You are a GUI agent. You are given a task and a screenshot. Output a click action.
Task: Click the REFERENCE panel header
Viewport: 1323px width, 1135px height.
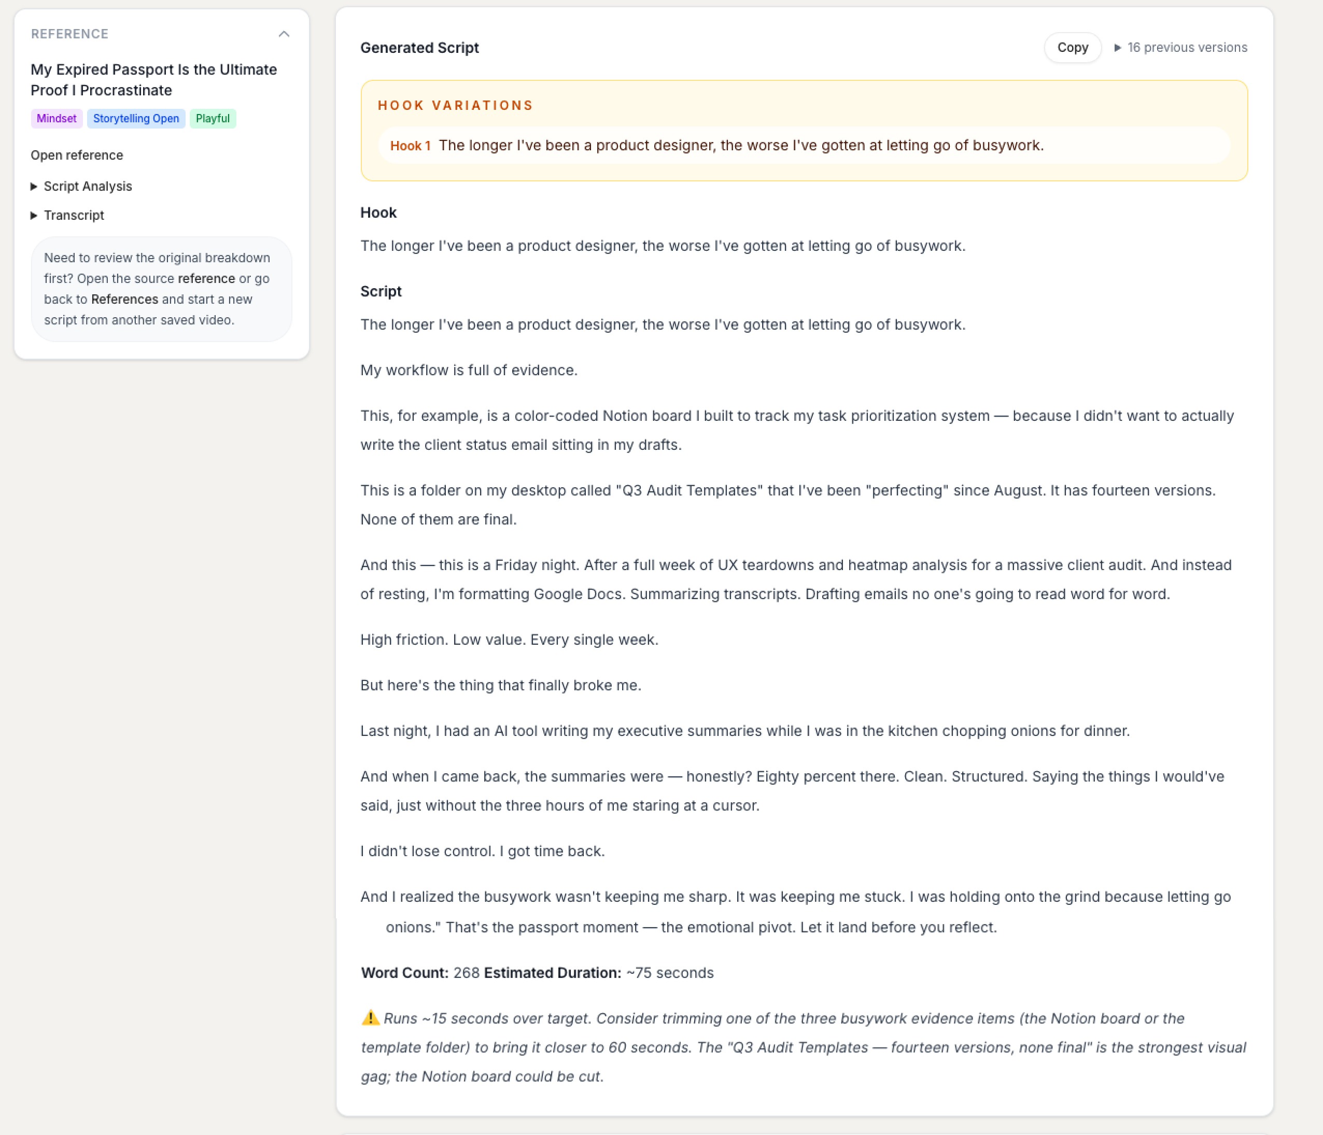[69, 34]
